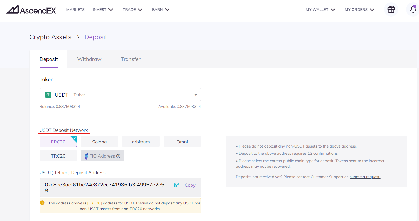This screenshot has width=419, height=221.
Task: Click the USDT Tether token icon
Action: (x=48, y=95)
